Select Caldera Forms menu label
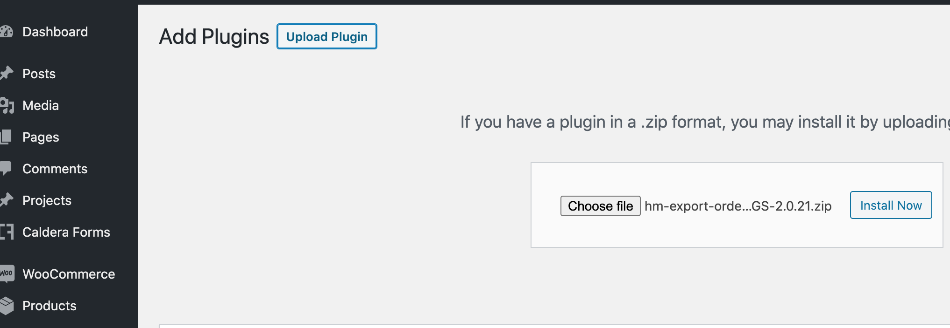 [x=66, y=232]
